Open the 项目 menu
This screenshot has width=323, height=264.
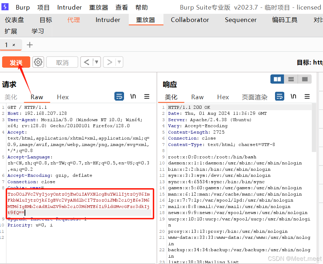tap(43, 7)
